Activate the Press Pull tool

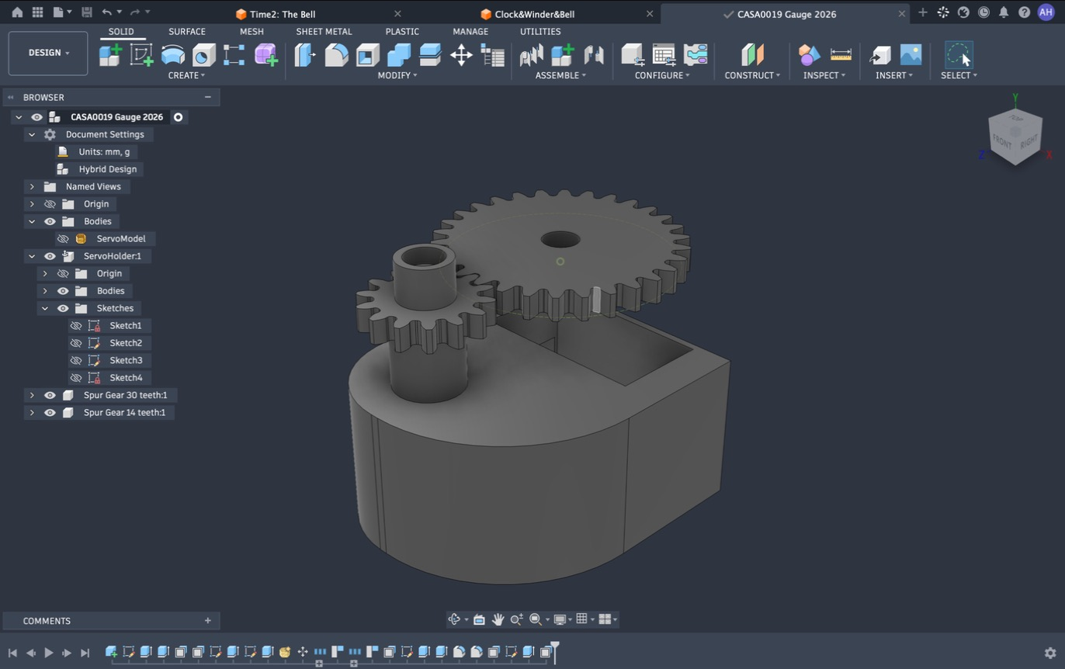click(x=305, y=55)
